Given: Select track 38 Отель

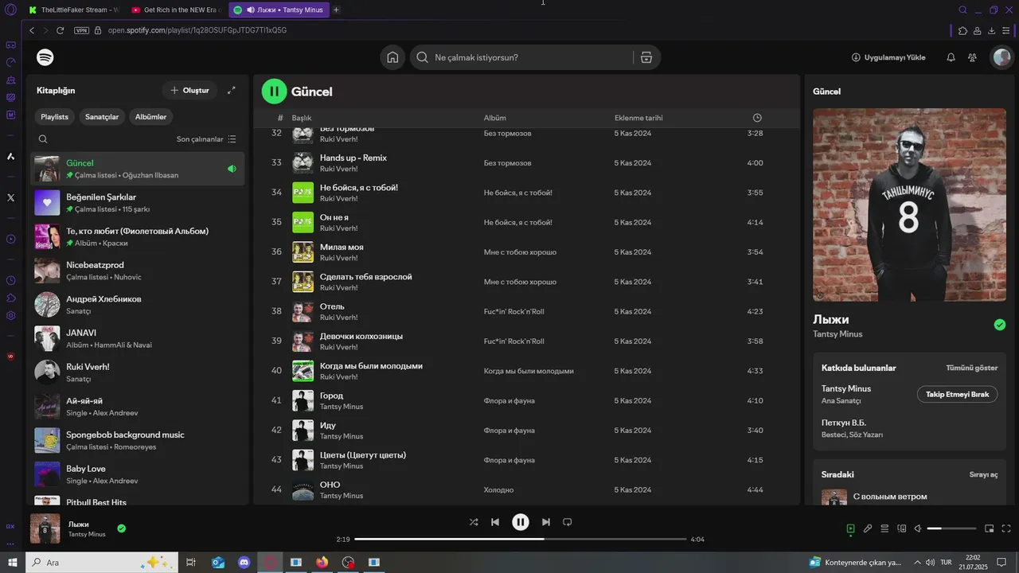Looking at the screenshot, I should (525, 311).
